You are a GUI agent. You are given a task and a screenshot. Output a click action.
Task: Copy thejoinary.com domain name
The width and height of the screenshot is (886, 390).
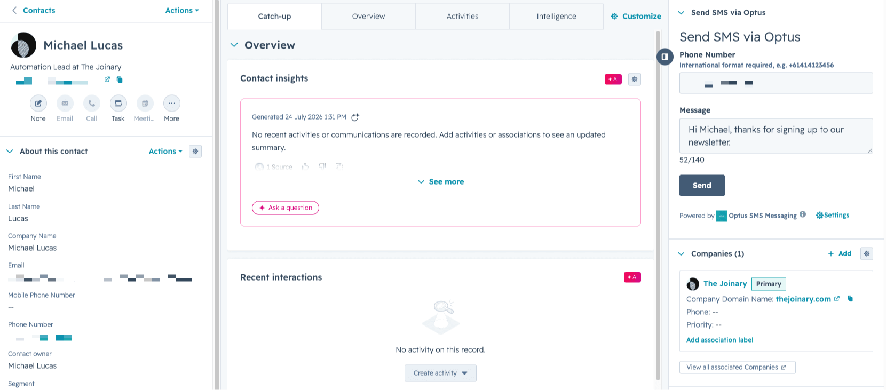[x=850, y=299]
